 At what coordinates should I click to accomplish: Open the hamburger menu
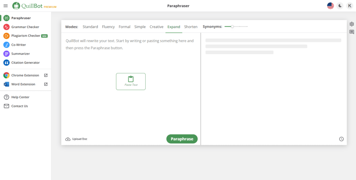coord(6,6)
